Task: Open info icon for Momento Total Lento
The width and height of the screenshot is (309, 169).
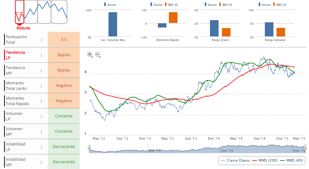Action: (41, 86)
